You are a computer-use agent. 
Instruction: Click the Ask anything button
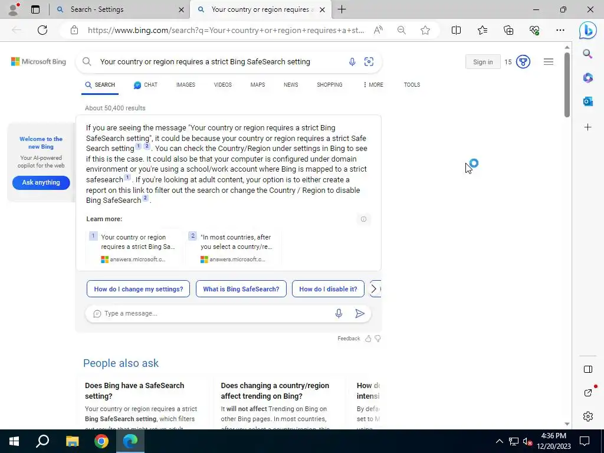point(41,183)
